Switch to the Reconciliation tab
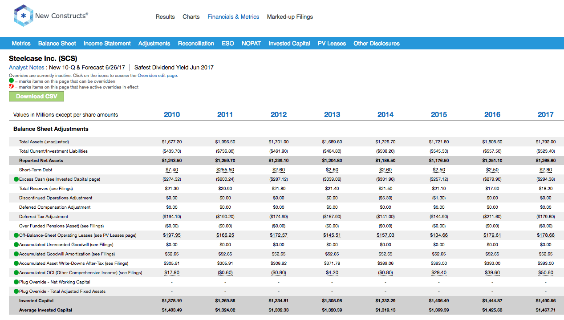 pyautogui.click(x=196, y=44)
